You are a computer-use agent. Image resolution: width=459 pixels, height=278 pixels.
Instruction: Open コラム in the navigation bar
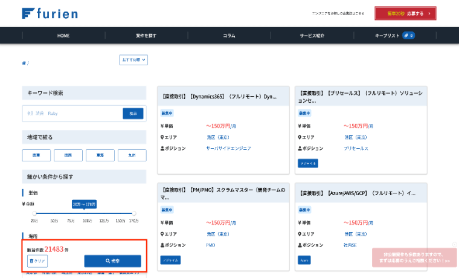229,36
